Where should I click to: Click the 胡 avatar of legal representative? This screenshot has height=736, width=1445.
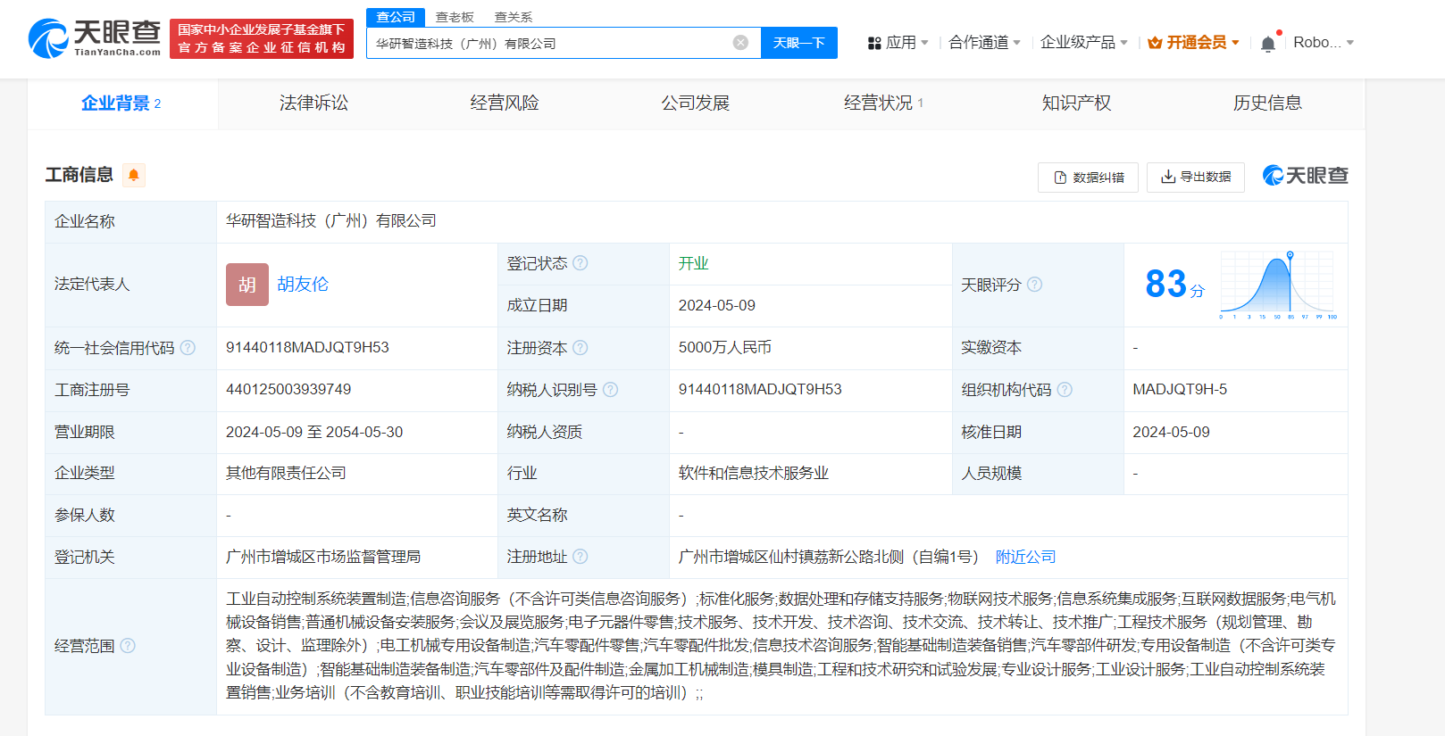click(x=247, y=285)
